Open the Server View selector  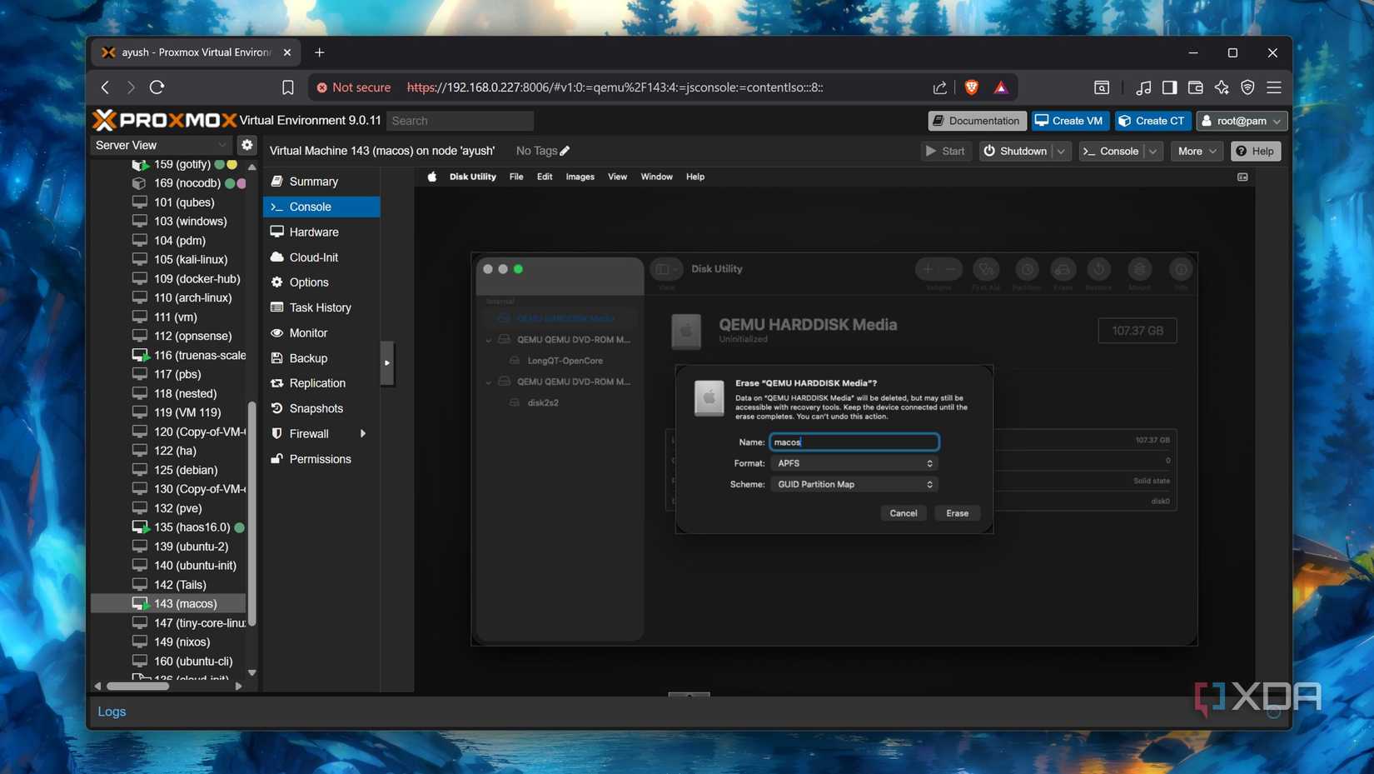click(x=161, y=145)
